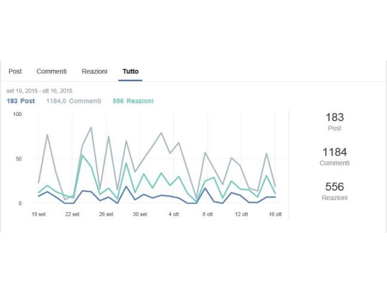Select the 4 ott date label

point(174,214)
